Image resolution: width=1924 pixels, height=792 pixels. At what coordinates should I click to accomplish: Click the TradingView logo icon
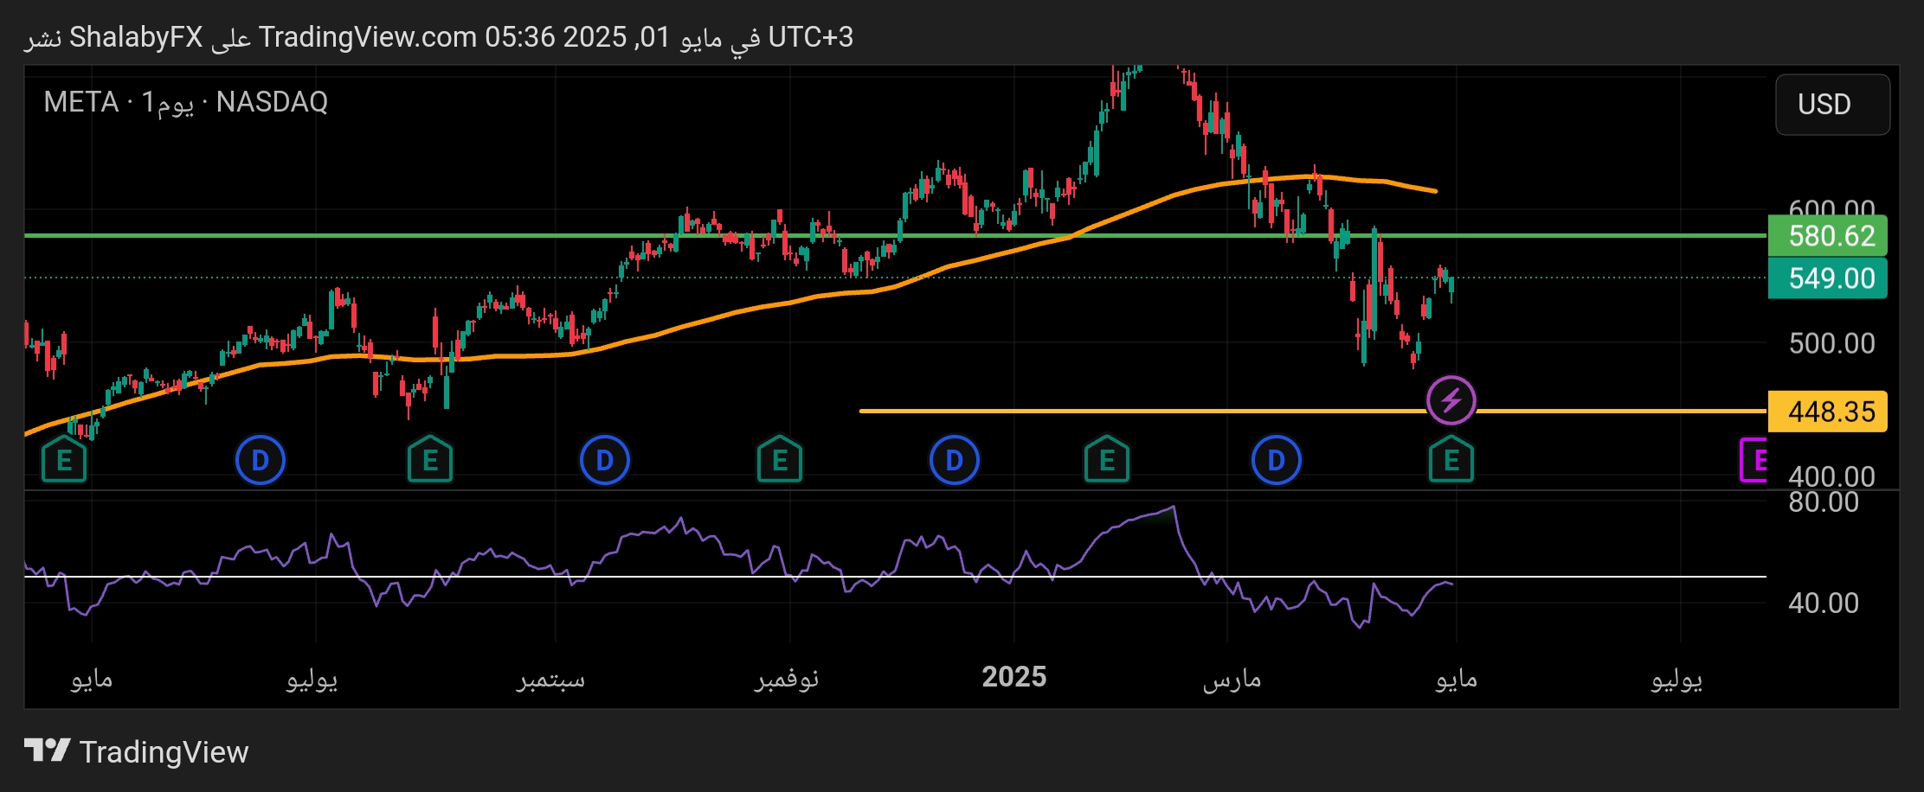click(47, 750)
